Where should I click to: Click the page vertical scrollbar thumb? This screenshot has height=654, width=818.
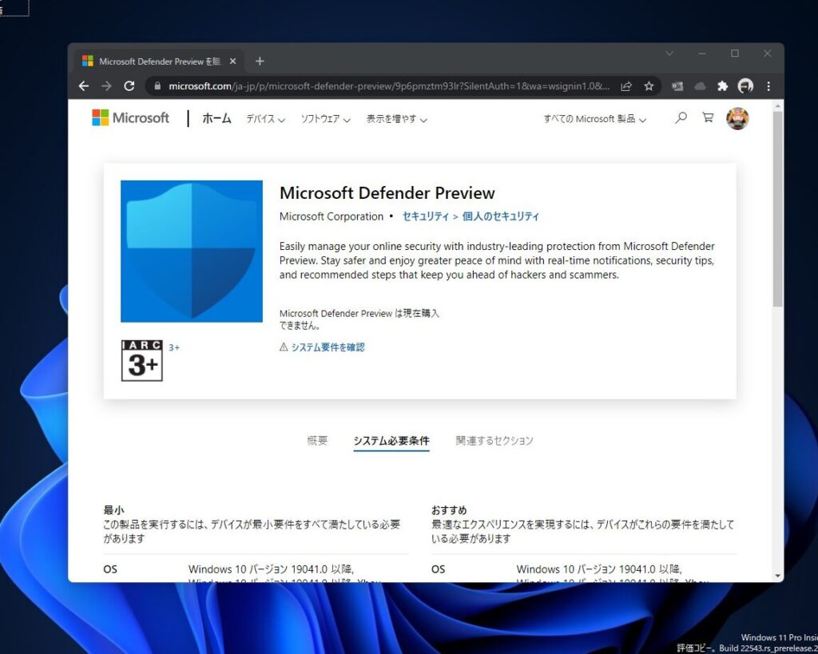click(x=778, y=208)
